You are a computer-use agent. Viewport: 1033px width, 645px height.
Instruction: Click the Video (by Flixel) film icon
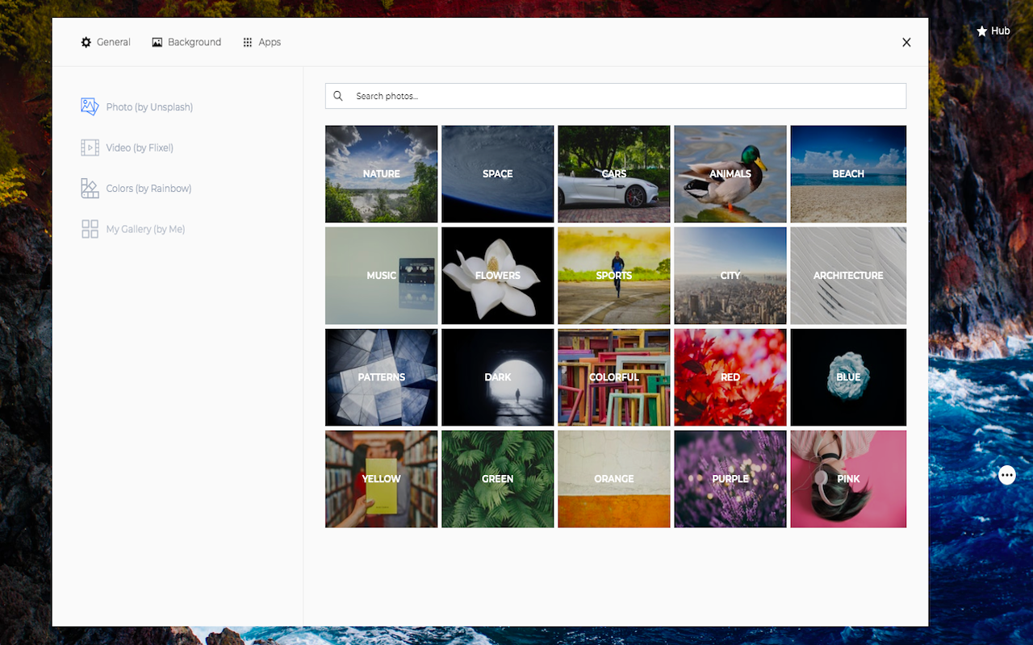[90, 148]
